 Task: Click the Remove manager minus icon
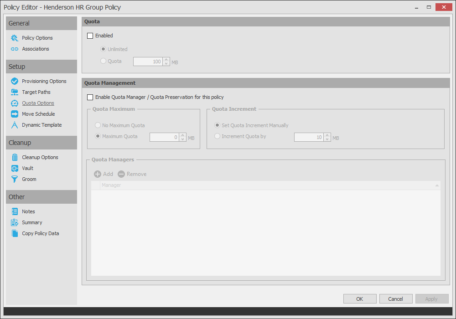(x=121, y=174)
